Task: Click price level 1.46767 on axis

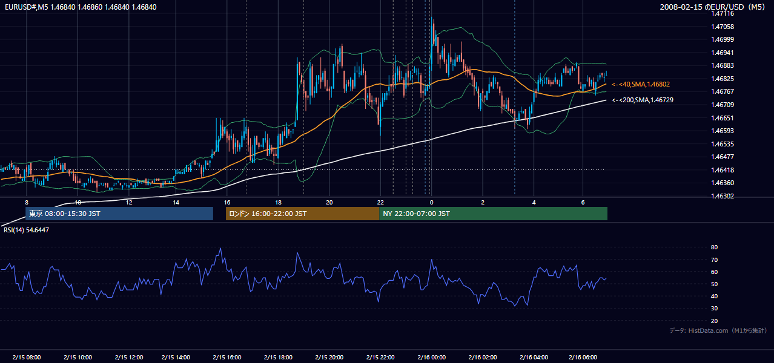Action: pyautogui.click(x=723, y=91)
